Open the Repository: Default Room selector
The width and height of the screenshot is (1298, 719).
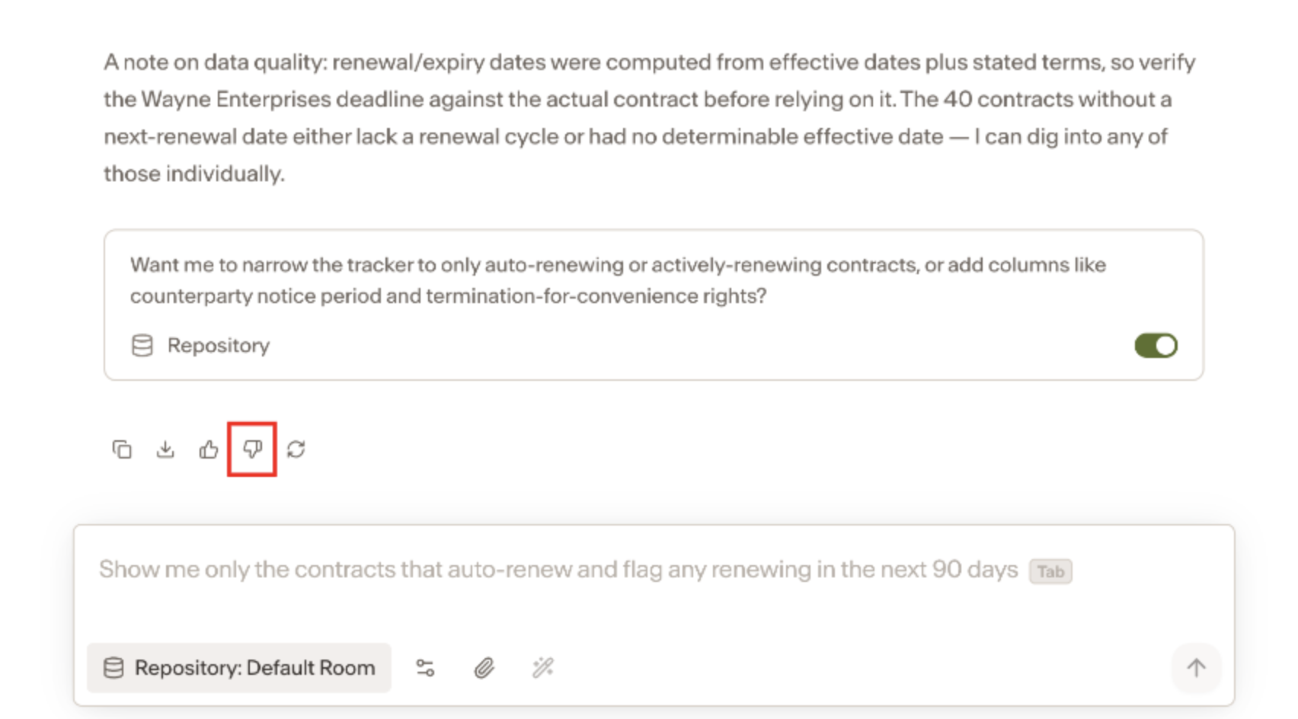pyautogui.click(x=239, y=668)
